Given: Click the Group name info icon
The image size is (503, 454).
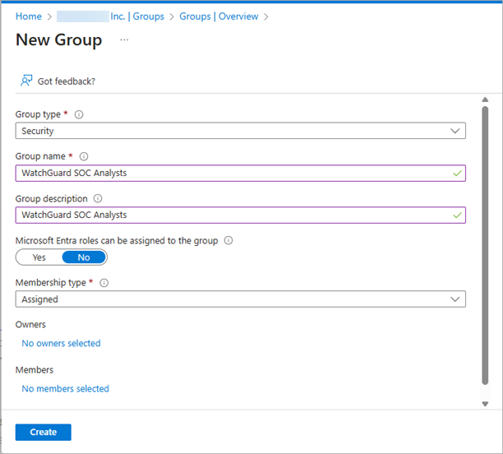Looking at the screenshot, I should coord(84,156).
